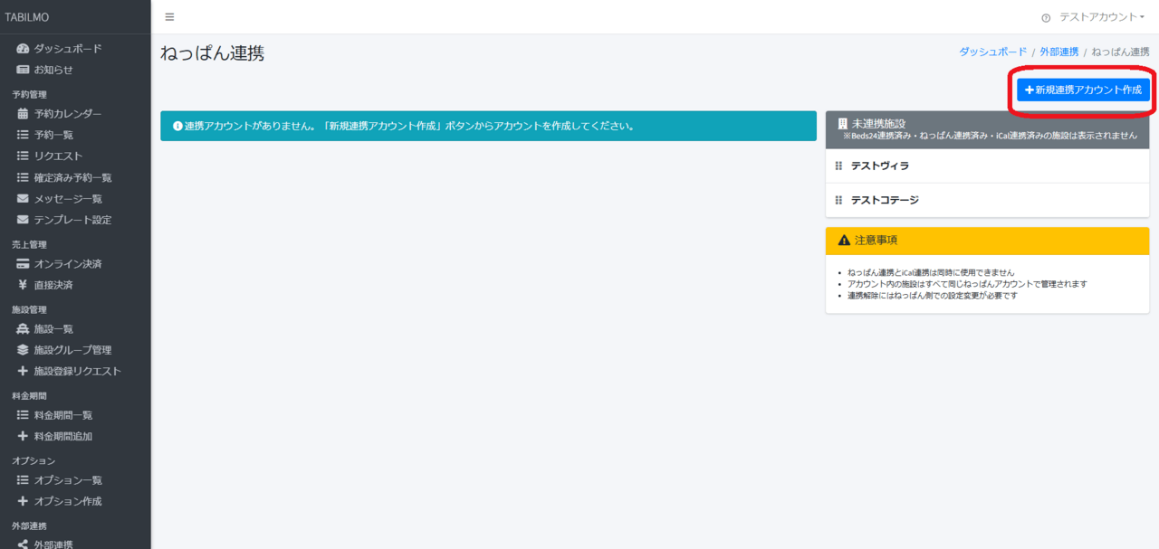Screen dimensions: 1159x549
Task: Click the envelope icon beside メッセージ一覧
Action: (23, 199)
